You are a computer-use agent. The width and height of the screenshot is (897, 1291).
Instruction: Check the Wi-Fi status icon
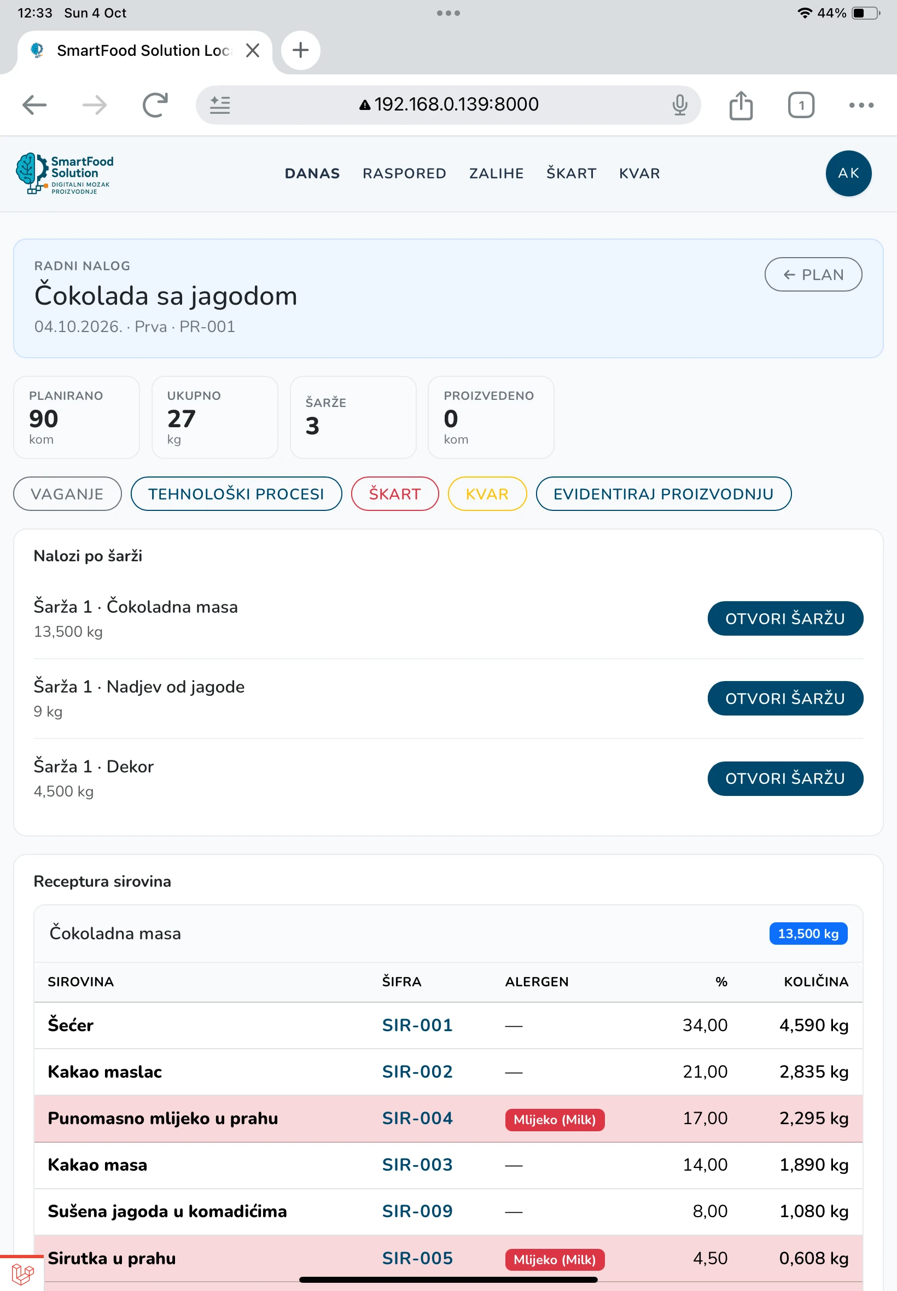805,13
